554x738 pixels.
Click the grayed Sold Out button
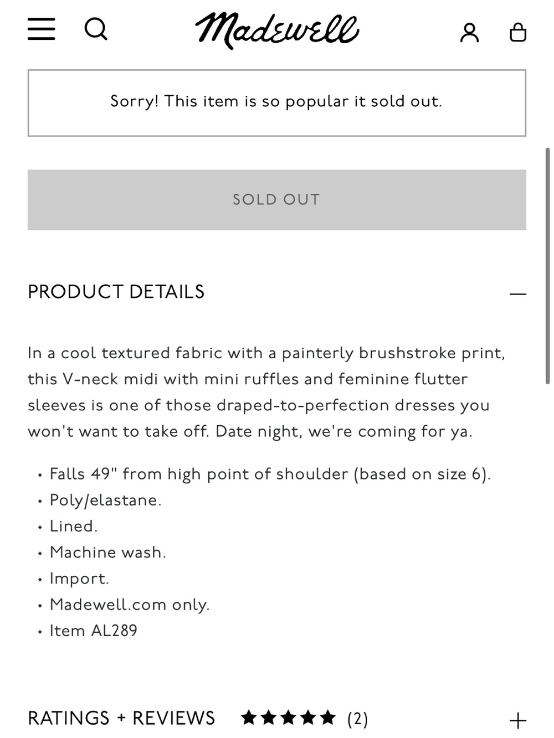pos(277,200)
